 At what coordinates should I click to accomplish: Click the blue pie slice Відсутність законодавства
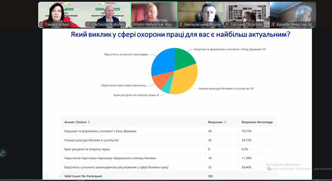162,62
